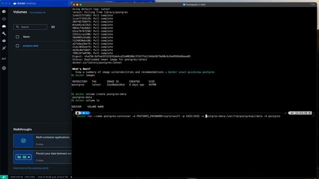Open the Dev Environments icon in Docker sidebar
This screenshot has width=319, height=179.
coord(4,41)
